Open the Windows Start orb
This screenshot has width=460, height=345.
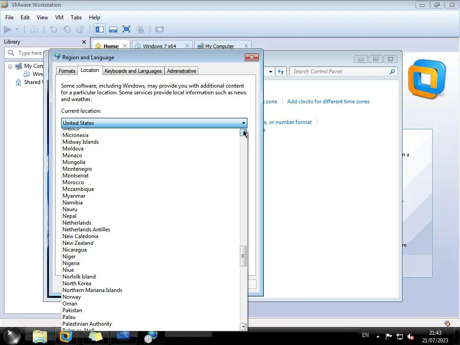coord(12,336)
